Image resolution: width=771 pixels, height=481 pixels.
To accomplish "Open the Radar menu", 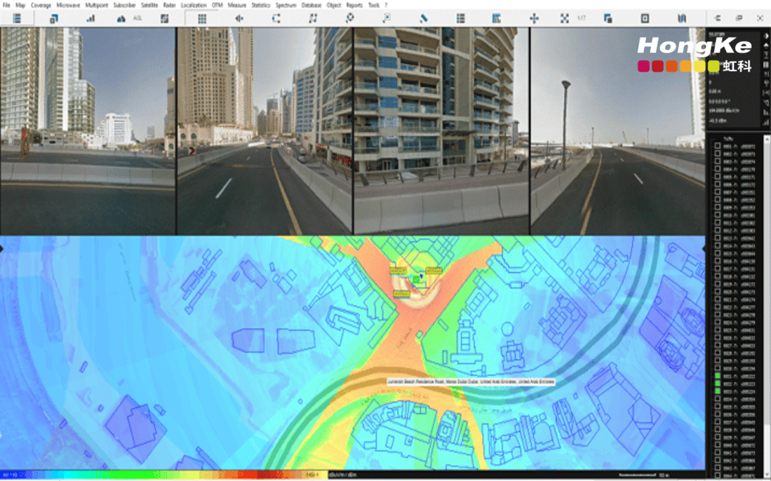I will tap(169, 5).
